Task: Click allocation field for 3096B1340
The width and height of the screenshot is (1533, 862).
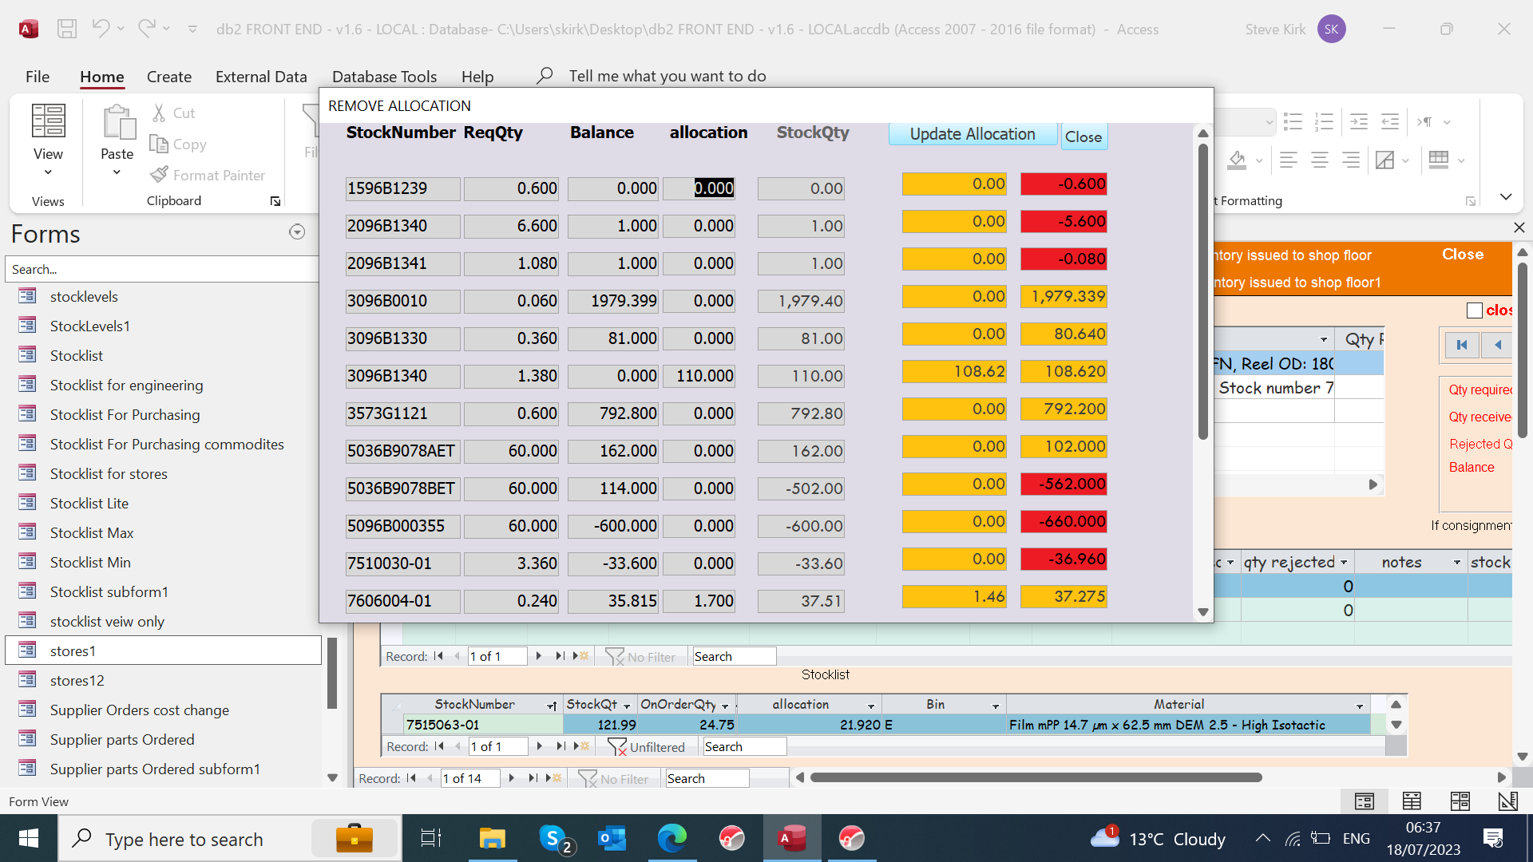Action: (699, 376)
